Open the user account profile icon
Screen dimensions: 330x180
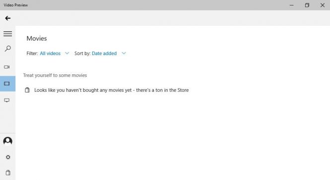[x=7, y=141]
